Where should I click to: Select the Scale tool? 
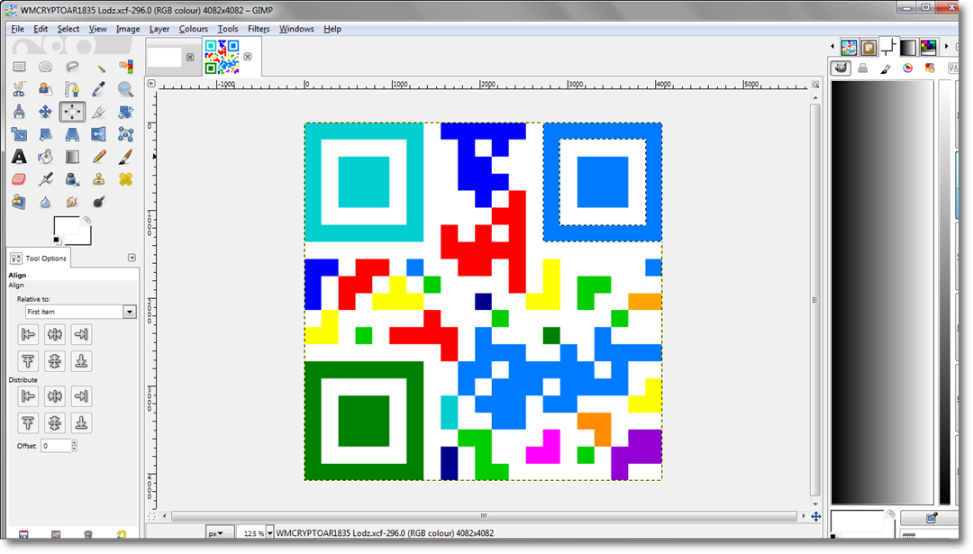(x=19, y=134)
